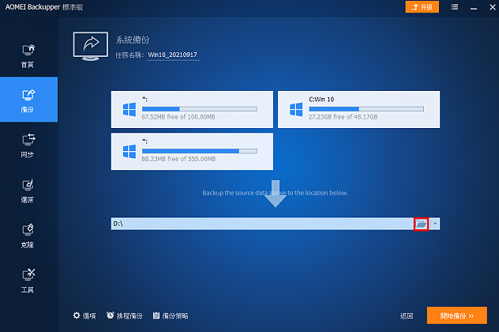Click the AOMEI Backupper title text
Screen dimensions: 499x332
point(44,7)
